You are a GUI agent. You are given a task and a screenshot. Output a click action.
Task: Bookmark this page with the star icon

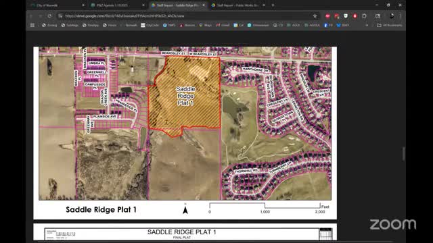(x=315, y=16)
